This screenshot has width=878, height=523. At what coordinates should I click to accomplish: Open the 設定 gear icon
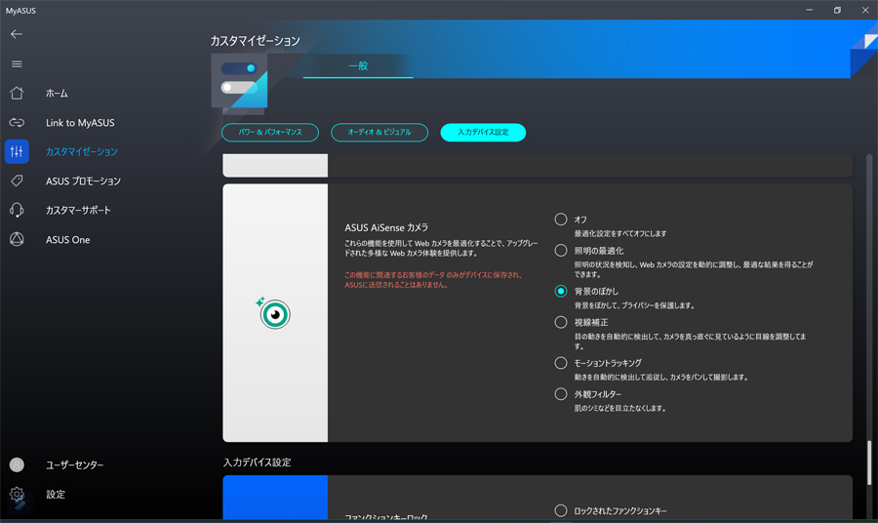tap(17, 494)
